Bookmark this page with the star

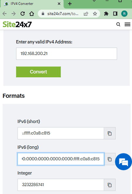[95, 14]
